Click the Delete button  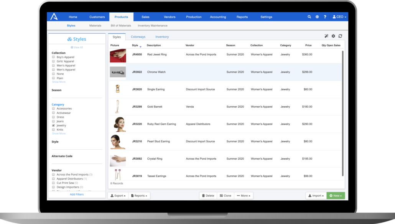pyautogui.click(x=208, y=196)
